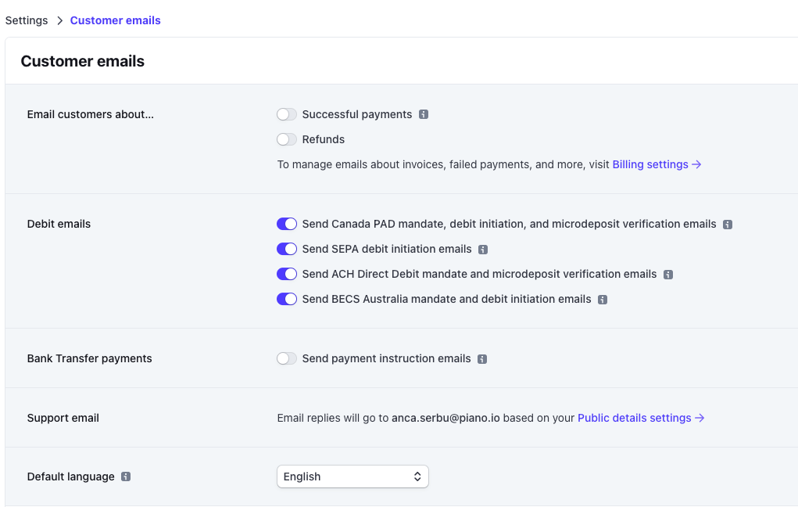Click the Bank Transfer payments label

(89, 358)
